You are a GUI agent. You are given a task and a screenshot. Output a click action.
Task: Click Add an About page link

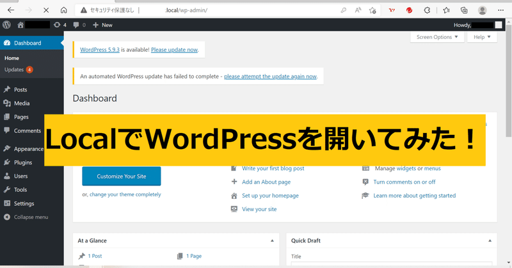coord(266,182)
